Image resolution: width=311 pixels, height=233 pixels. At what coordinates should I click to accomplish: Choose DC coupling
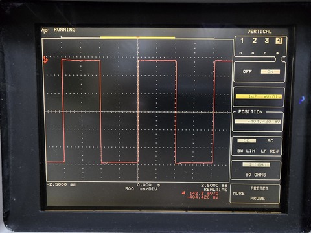pyautogui.click(x=247, y=140)
